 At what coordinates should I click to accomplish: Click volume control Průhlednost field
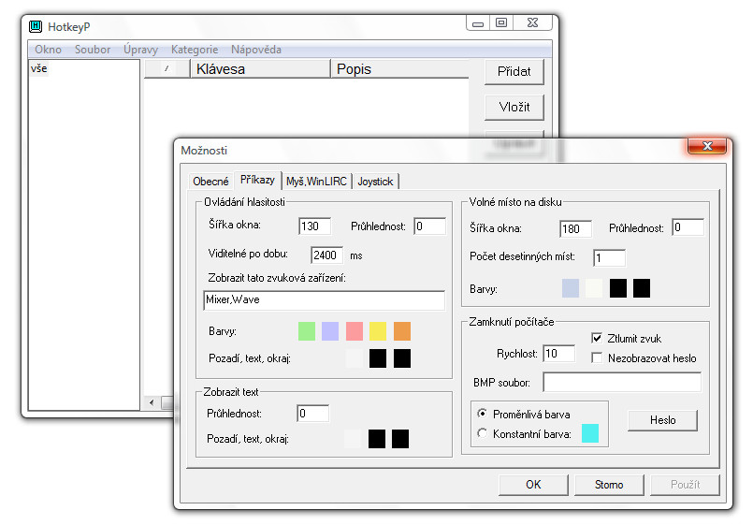pyautogui.click(x=429, y=226)
